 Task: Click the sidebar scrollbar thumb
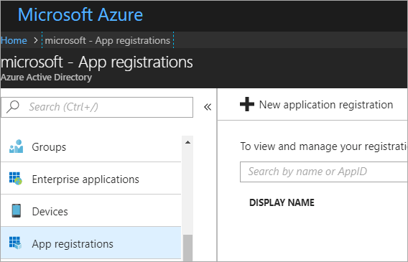coord(187,248)
